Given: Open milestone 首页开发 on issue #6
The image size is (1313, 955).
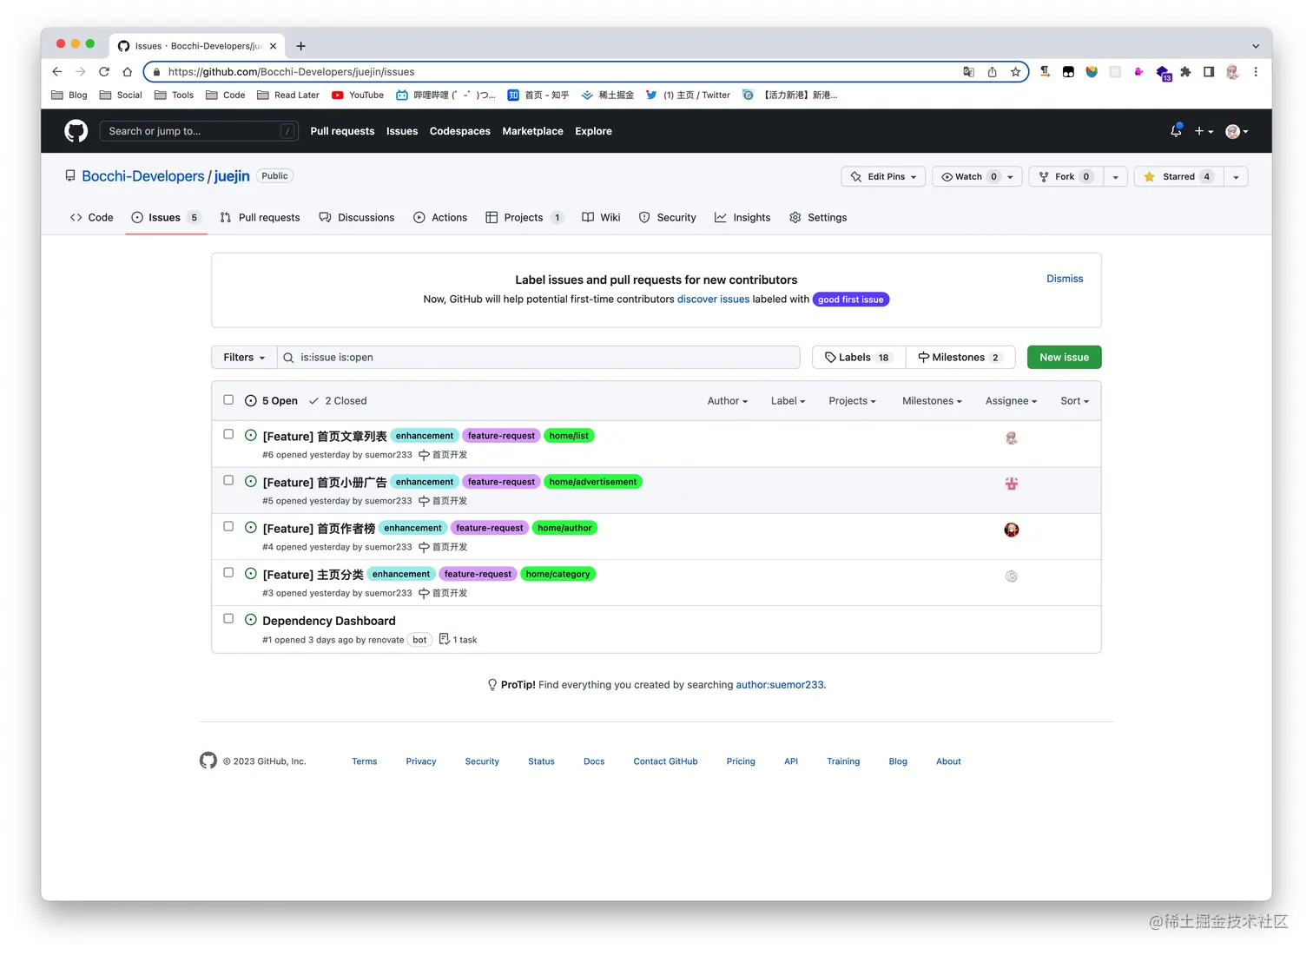Looking at the screenshot, I should click(x=443, y=455).
